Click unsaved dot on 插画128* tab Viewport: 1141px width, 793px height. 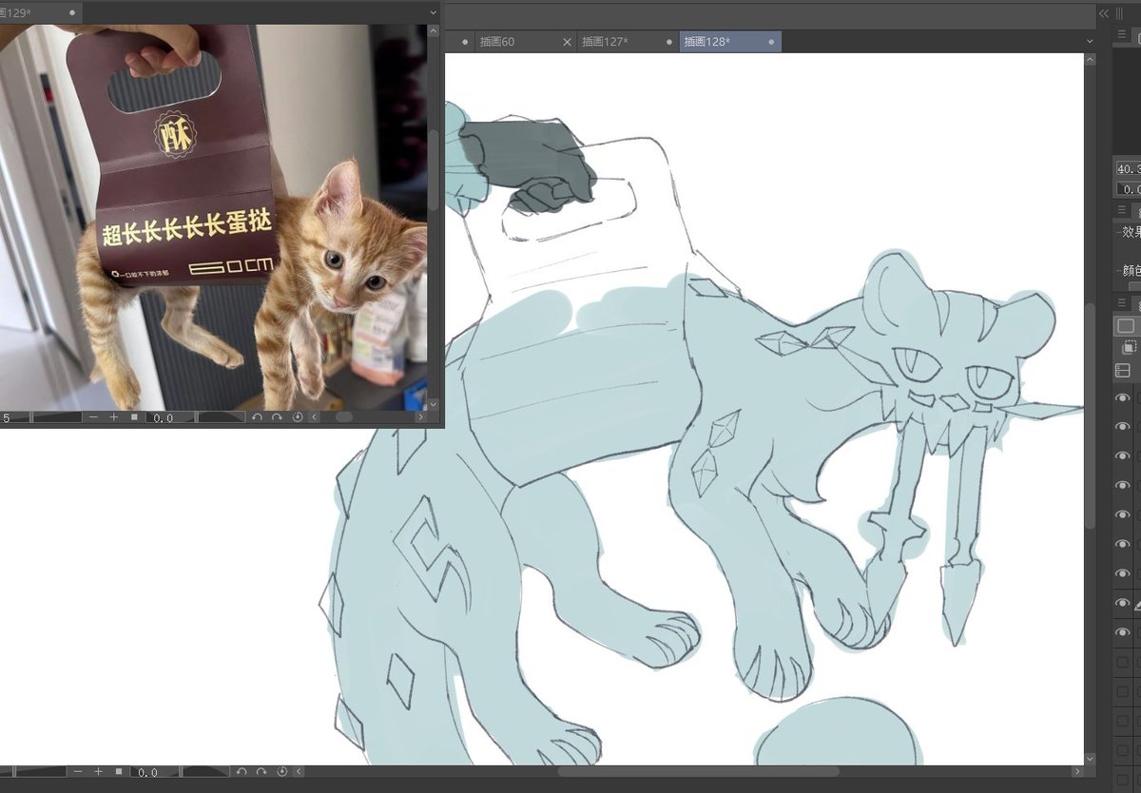tap(770, 42)
